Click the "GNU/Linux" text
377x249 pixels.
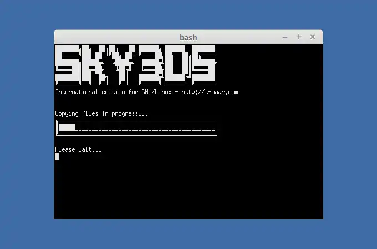[156, 92]
